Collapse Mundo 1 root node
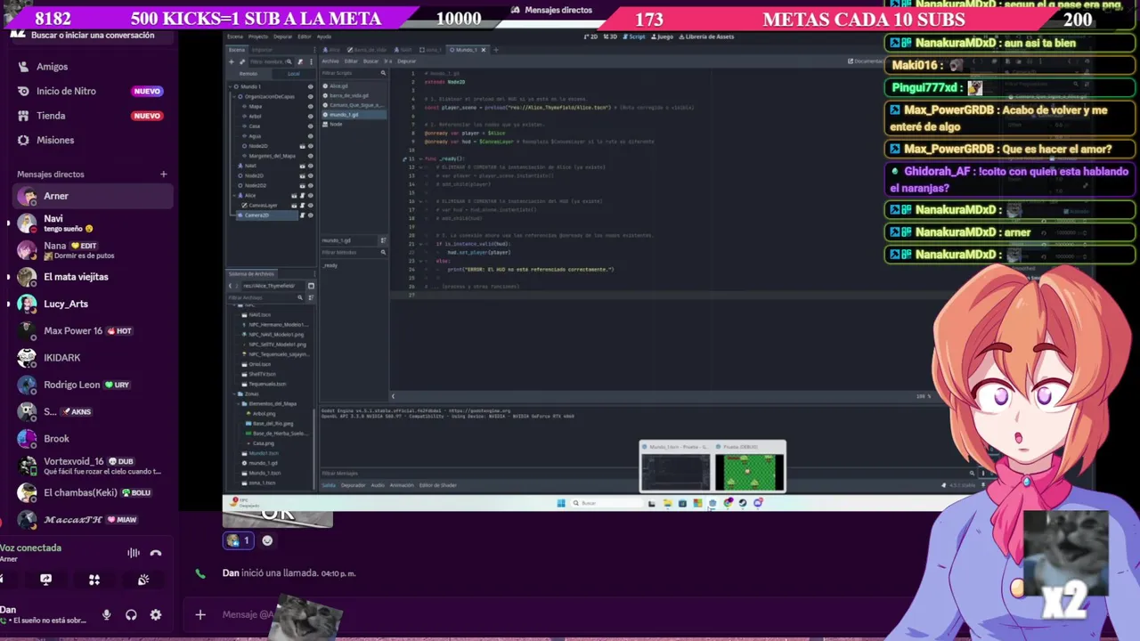 click(231, 86)
